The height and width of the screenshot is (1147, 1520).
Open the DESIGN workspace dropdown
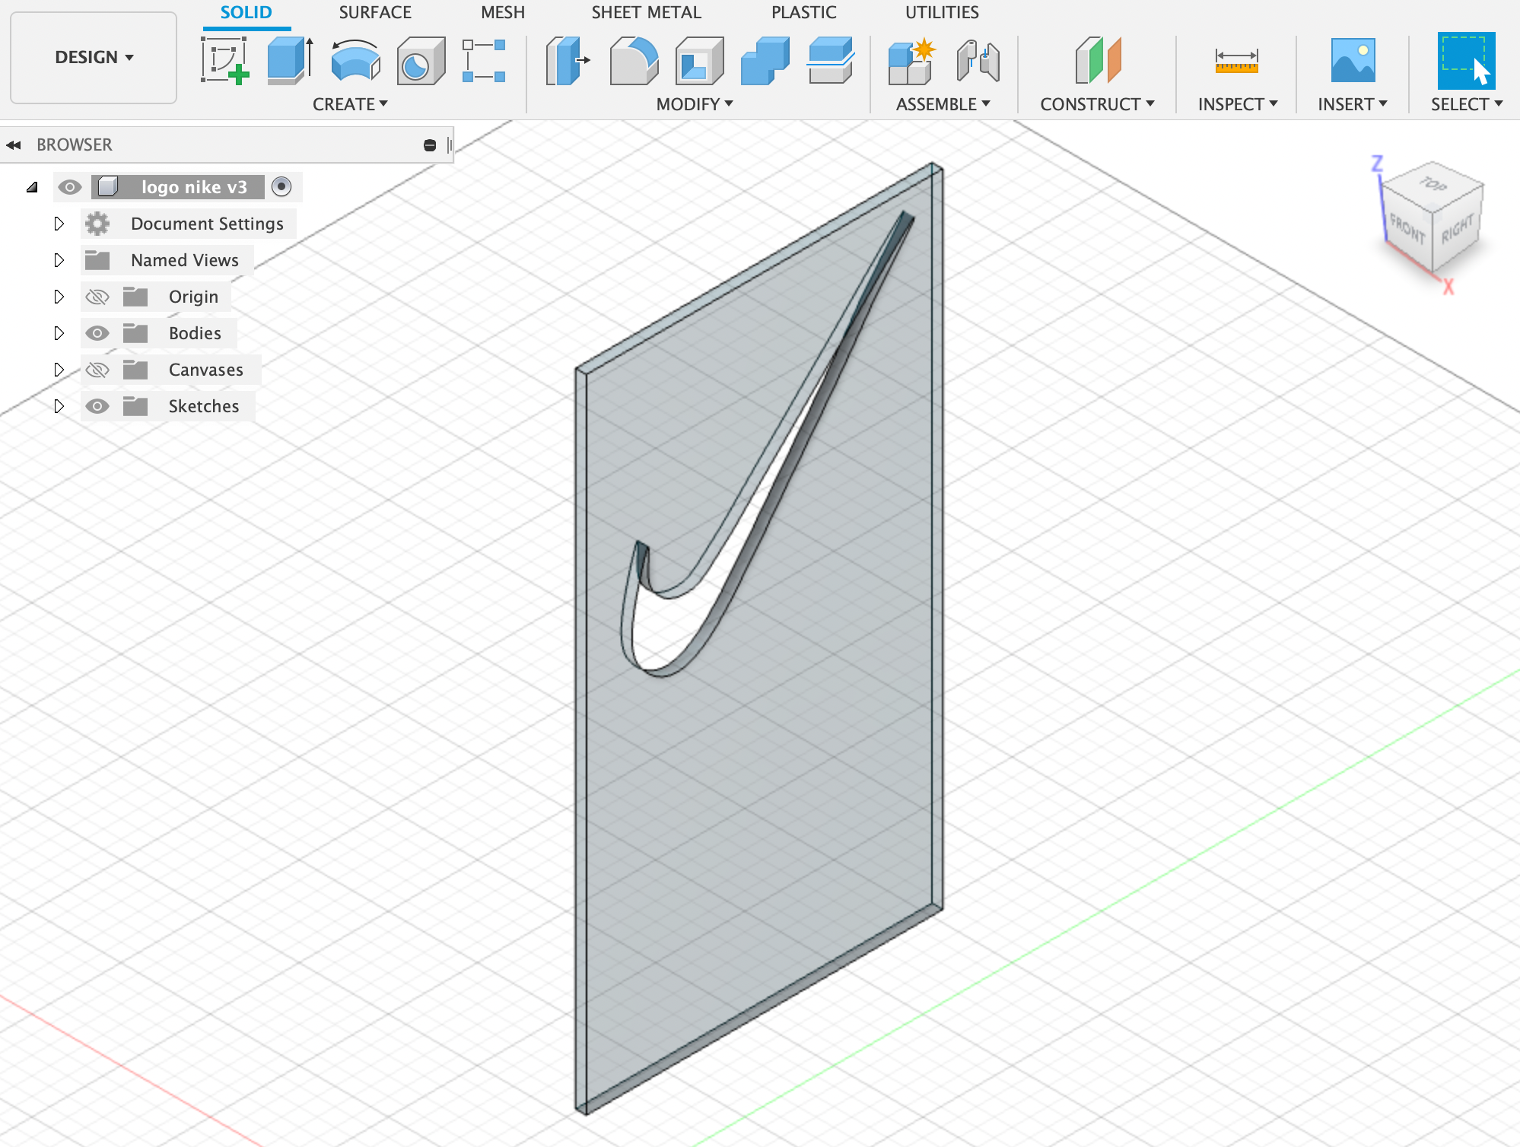click(x=94, y=58)
